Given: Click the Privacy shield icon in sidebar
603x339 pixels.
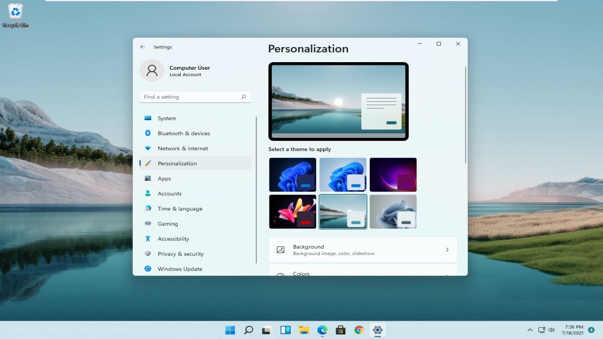Looking at the screenshot, I should tap(148, 254).
